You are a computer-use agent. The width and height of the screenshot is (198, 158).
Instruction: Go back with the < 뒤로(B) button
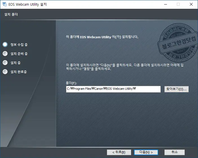click(x=119, y=152)
